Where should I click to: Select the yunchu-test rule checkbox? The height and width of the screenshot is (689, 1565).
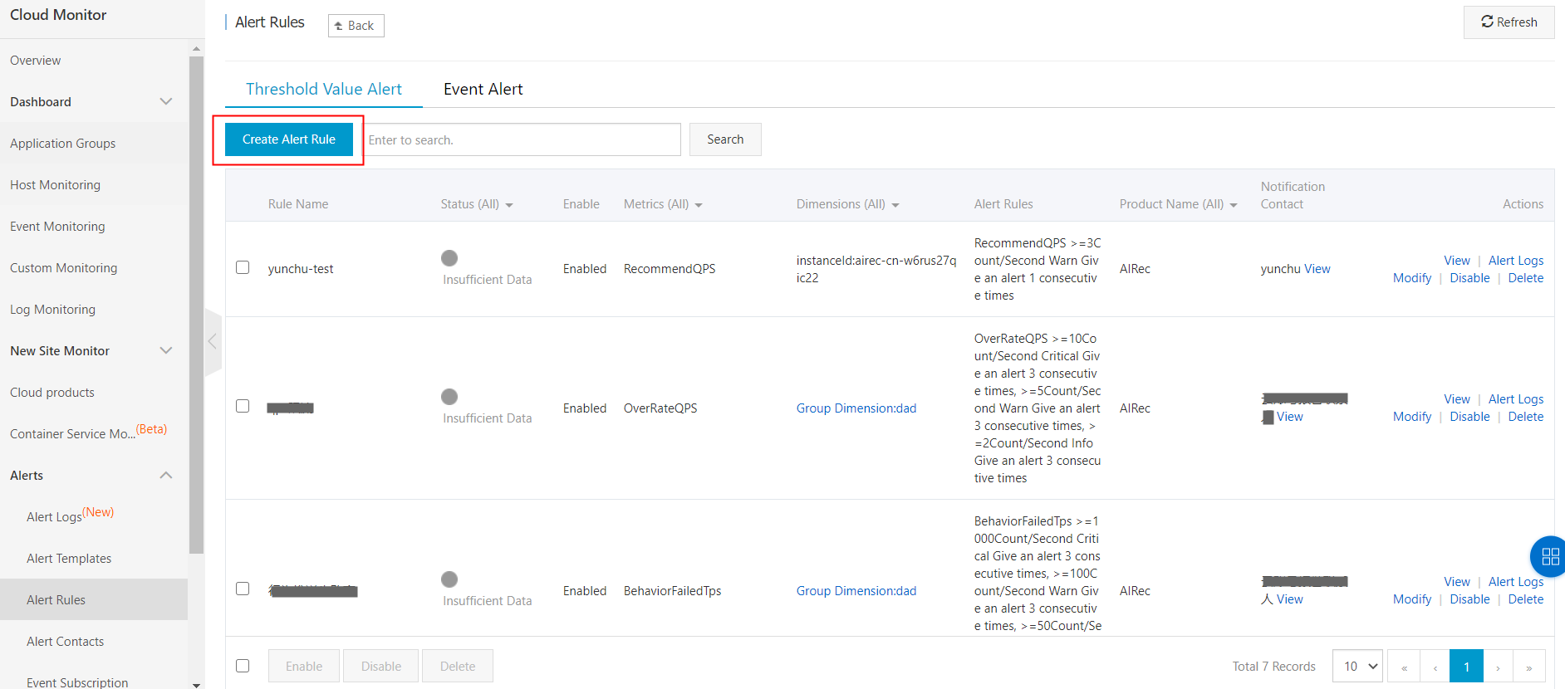click(243, 267)
